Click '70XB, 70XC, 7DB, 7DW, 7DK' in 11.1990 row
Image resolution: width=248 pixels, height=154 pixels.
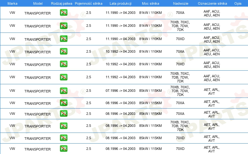(x=180, y=26)
